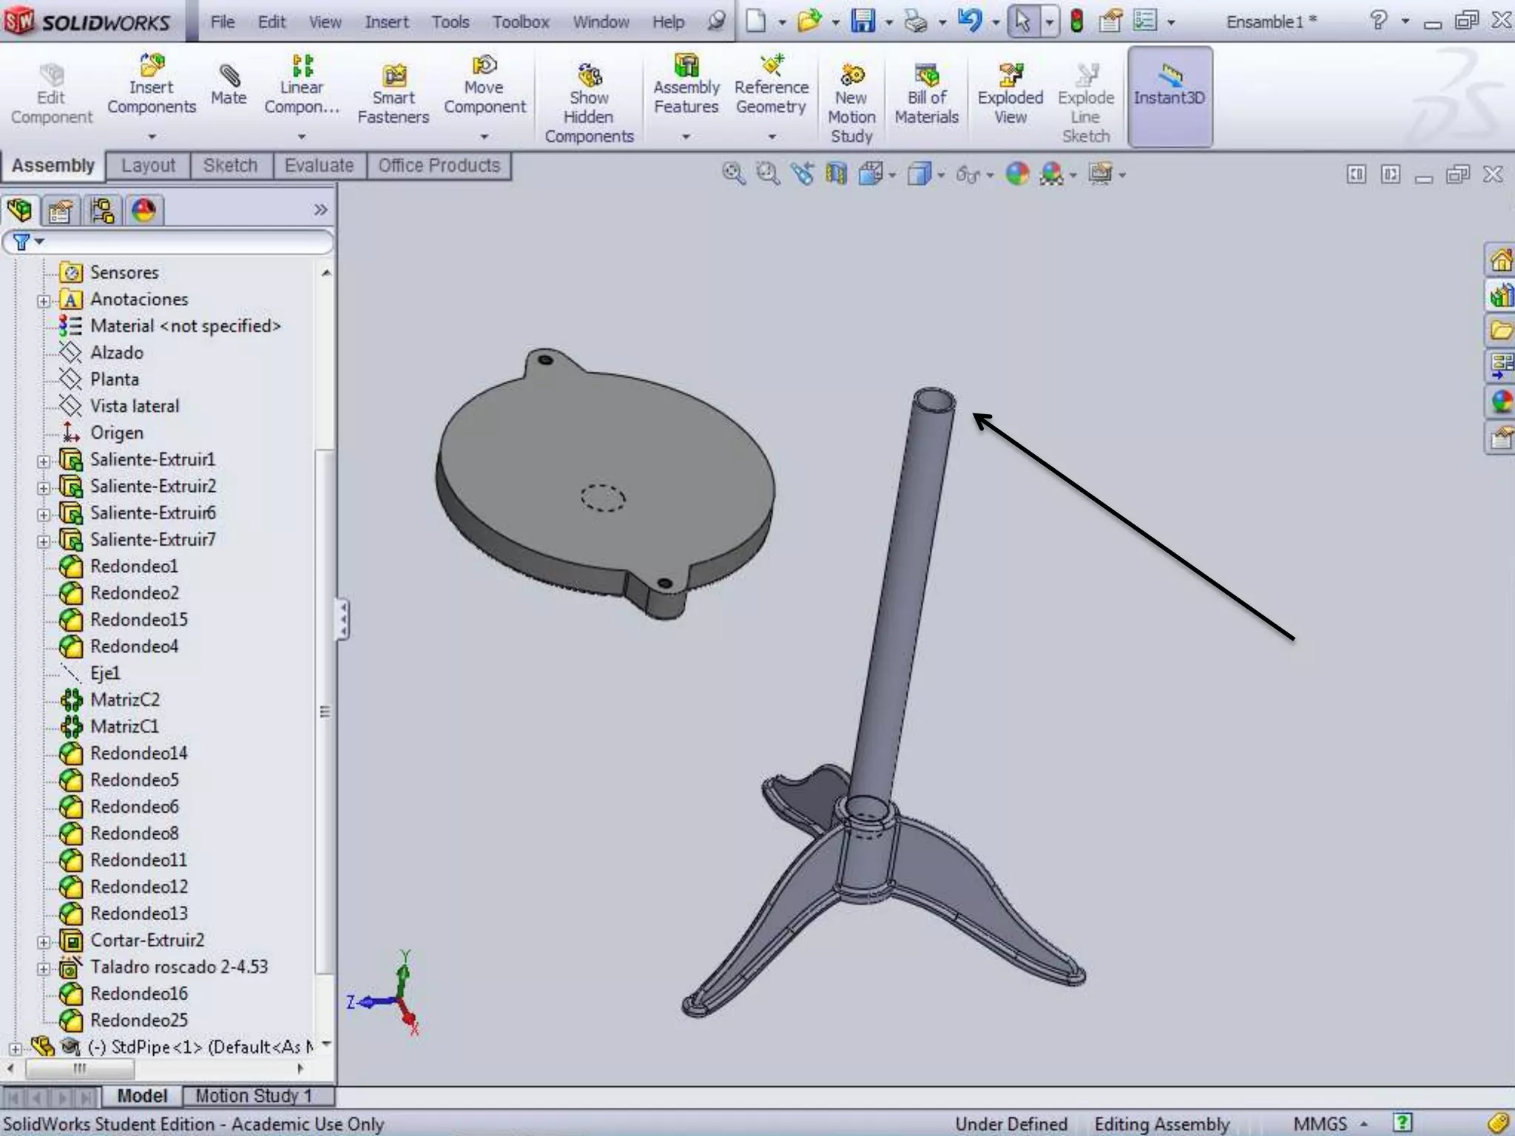Screen dimensions: 1515x1136
Task: Click the Mate paperclip tool
Action: pos(229,84)
